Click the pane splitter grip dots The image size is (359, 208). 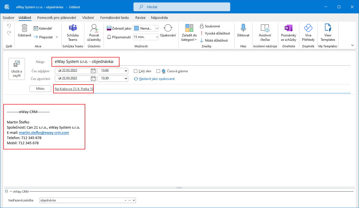click(179, 188)
